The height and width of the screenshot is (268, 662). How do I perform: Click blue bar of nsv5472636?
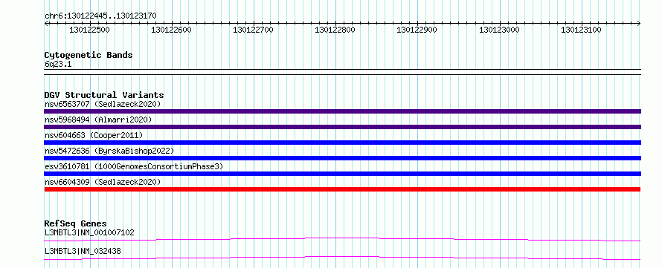(342, 158)
